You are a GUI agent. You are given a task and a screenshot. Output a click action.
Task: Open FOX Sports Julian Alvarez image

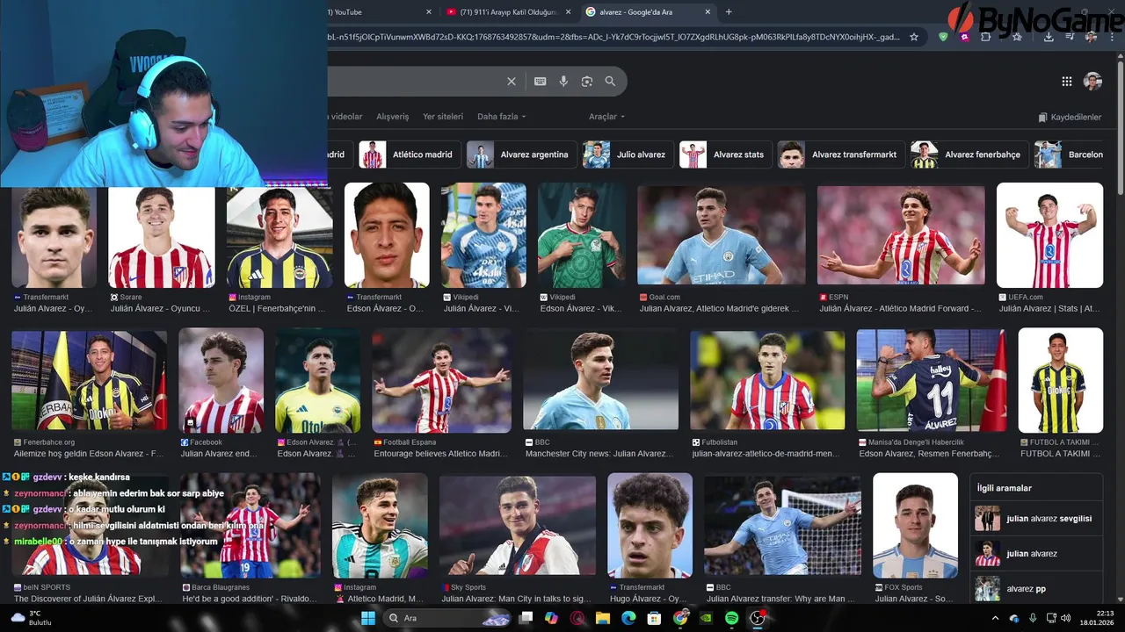pyautogui.click(x=915, y=525)
